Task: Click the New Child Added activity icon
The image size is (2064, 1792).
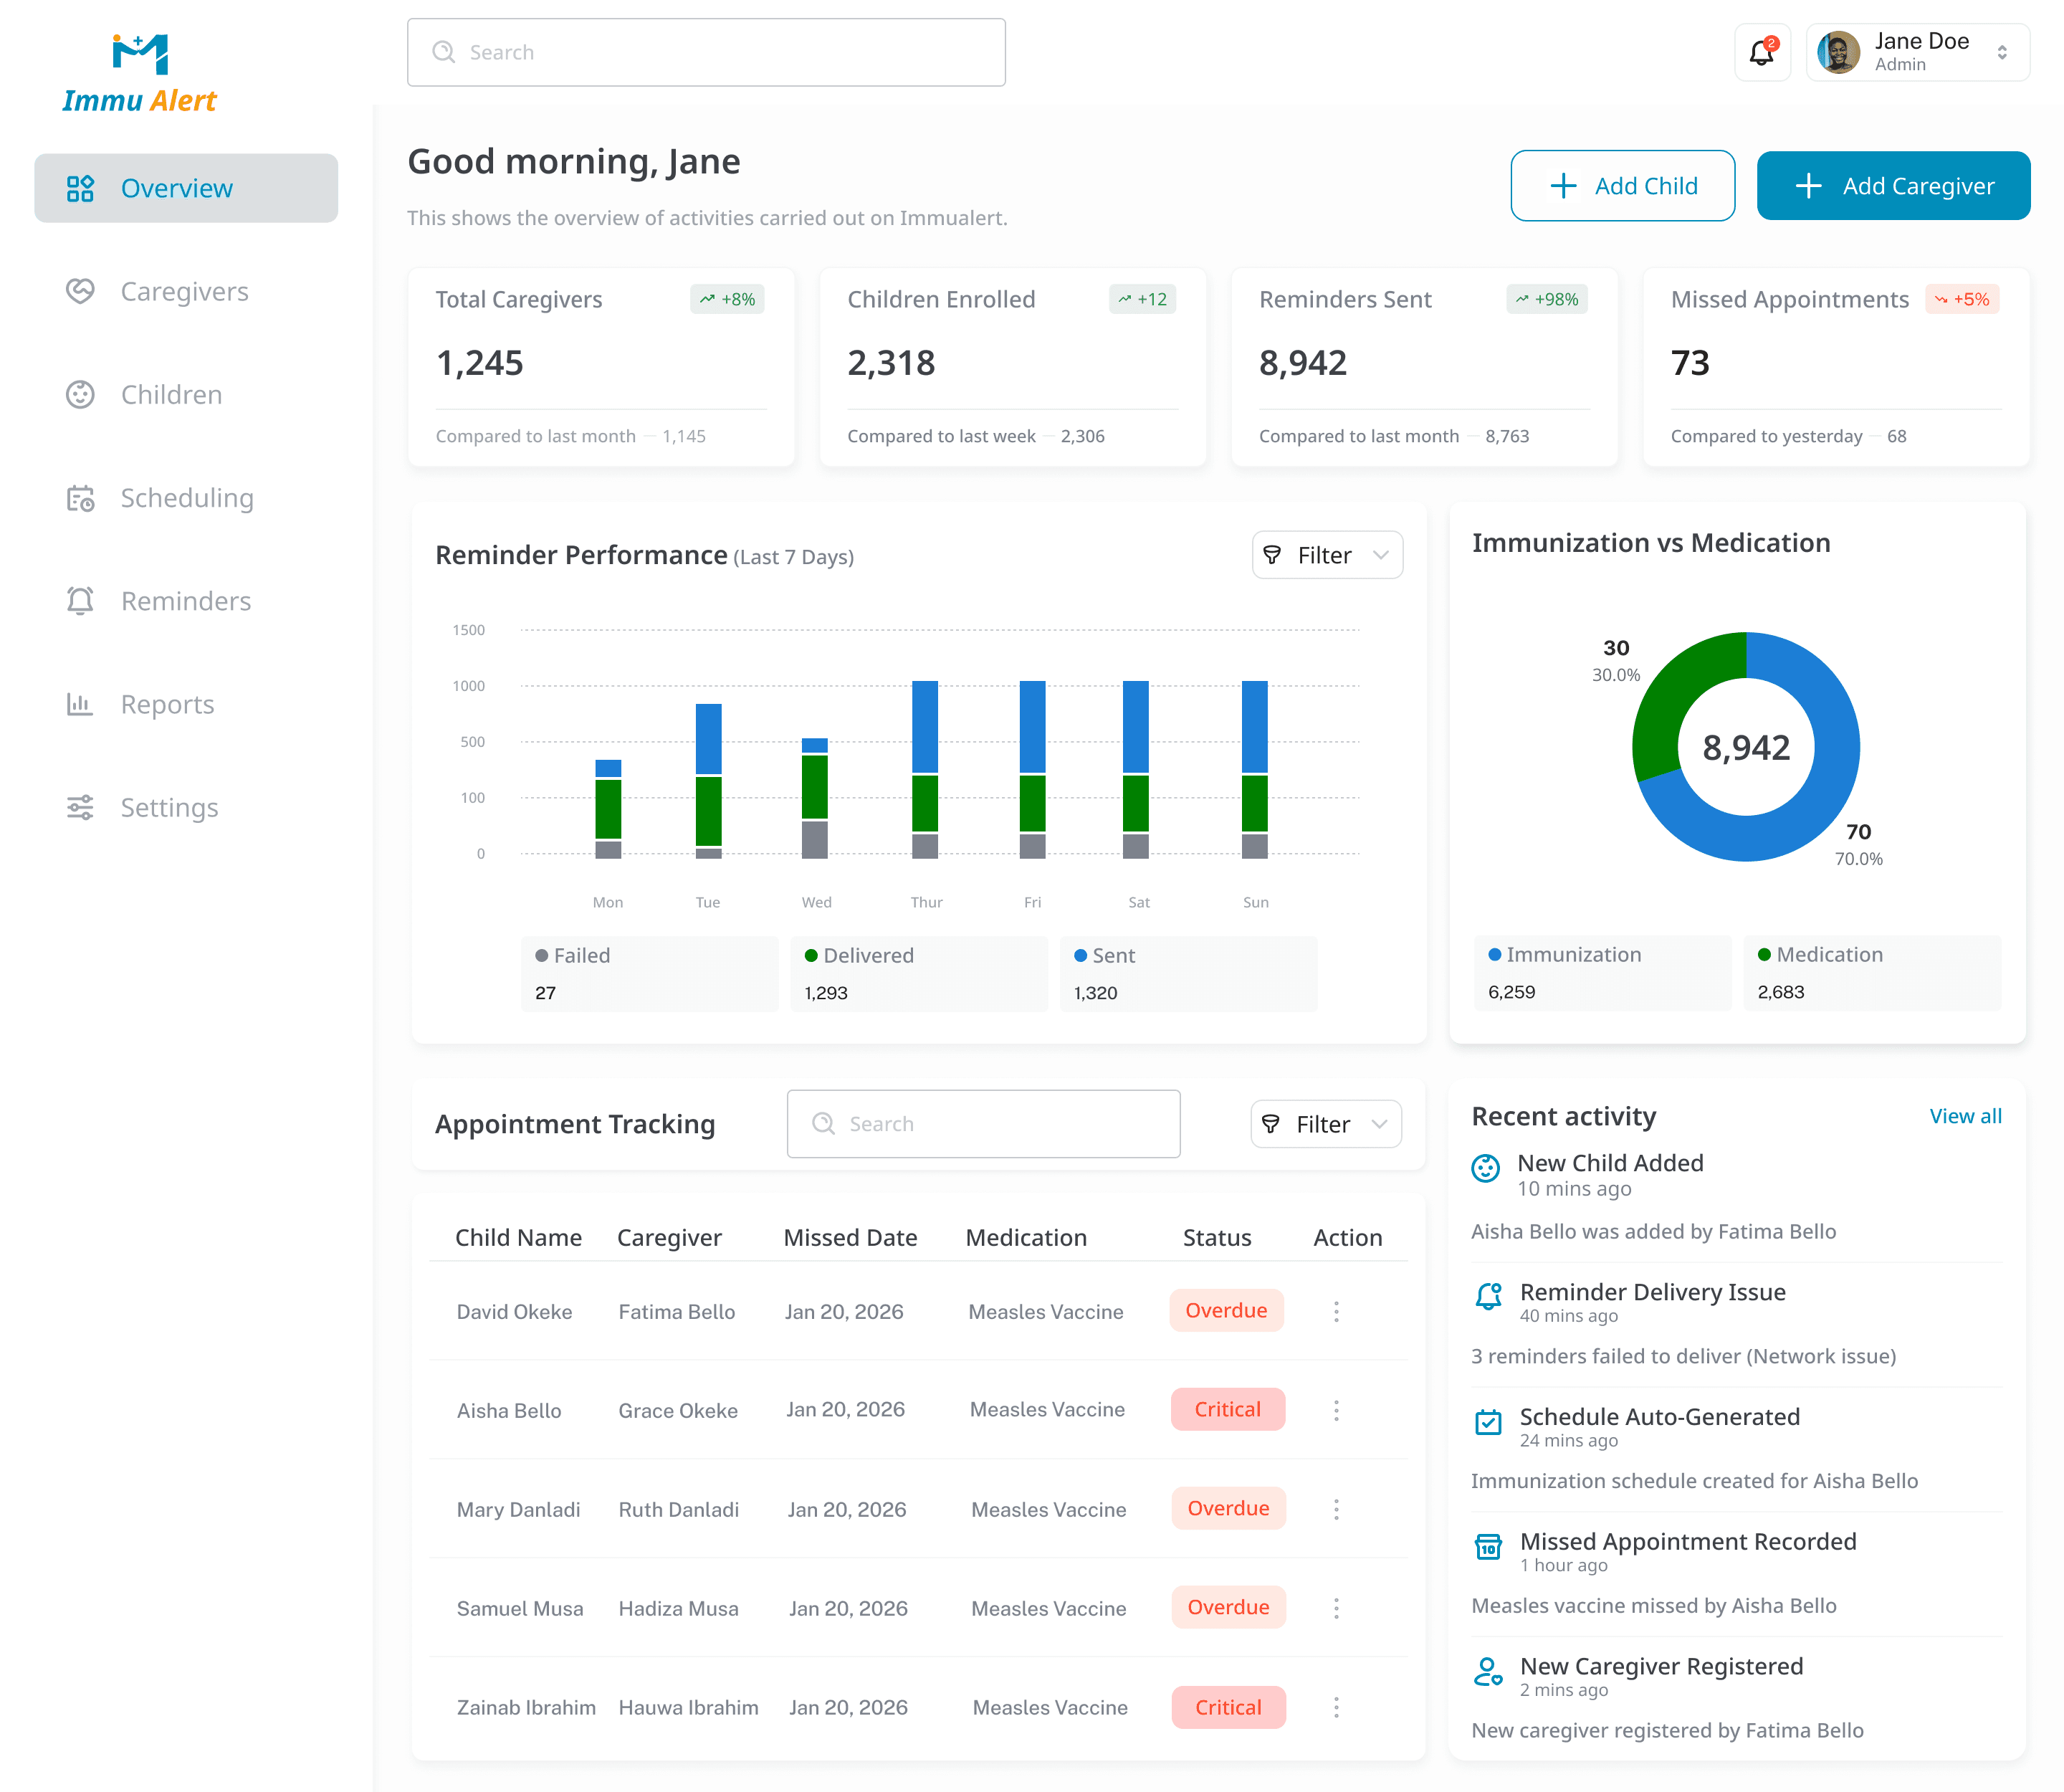Action: pos(1486,1168)
